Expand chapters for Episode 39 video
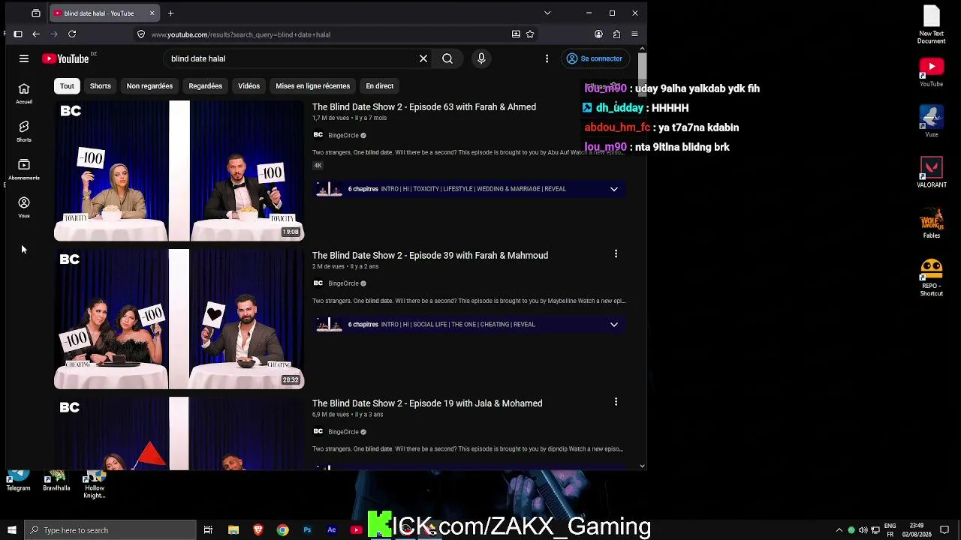The width and height of the screenshot is (961, 540). point(613,325)
